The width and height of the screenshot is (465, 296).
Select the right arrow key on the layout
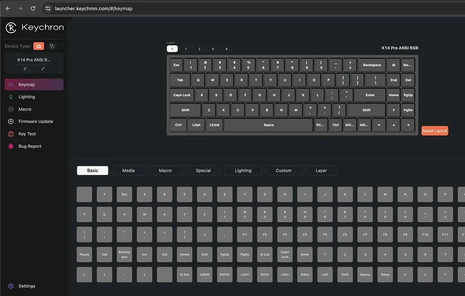408,125
